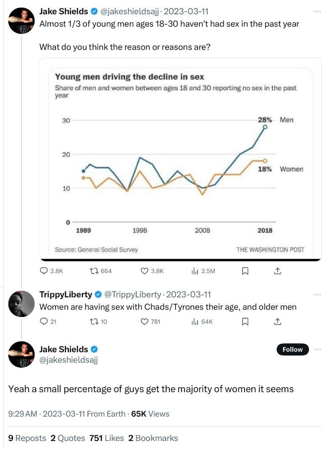Share TrippyLiberty's reply

click(x=277, y=322)
